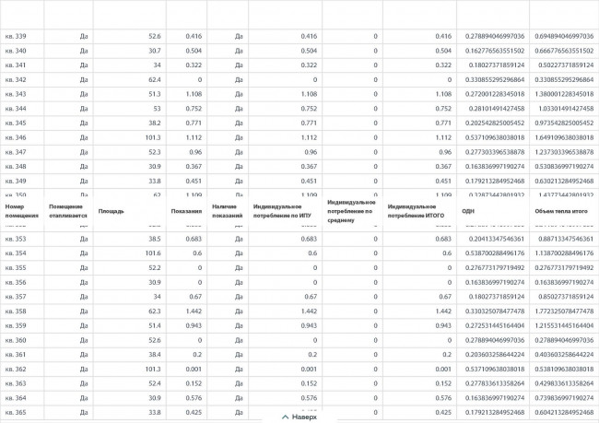Click the "Наличие показаний" column header
Image resolution: width=599 pixels, height=423 pixels.
228,211
